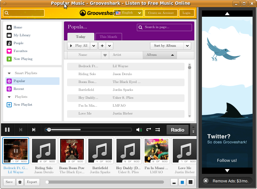This screenshot has width=257, height=189.
Task: Click the Export button
Action: point(32,182)
